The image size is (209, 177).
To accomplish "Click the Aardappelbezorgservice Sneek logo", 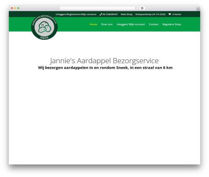I will click(44, 27).
